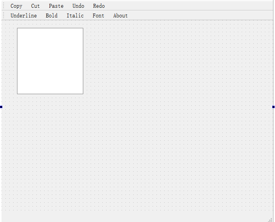The image size is (275, 222).
Task: Activate Redo in the toolbar
Action: coord(99,6)
